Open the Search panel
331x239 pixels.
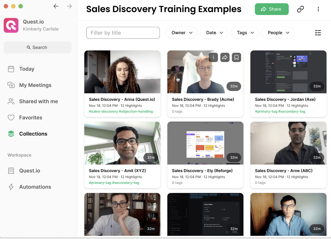37,47
